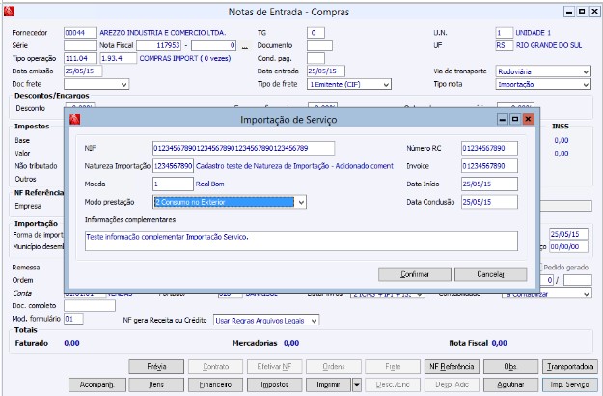Click the ellipsis button beside Nota Fiscal
This screenshot has height=396, width=603.
click(x=245, y=46)
